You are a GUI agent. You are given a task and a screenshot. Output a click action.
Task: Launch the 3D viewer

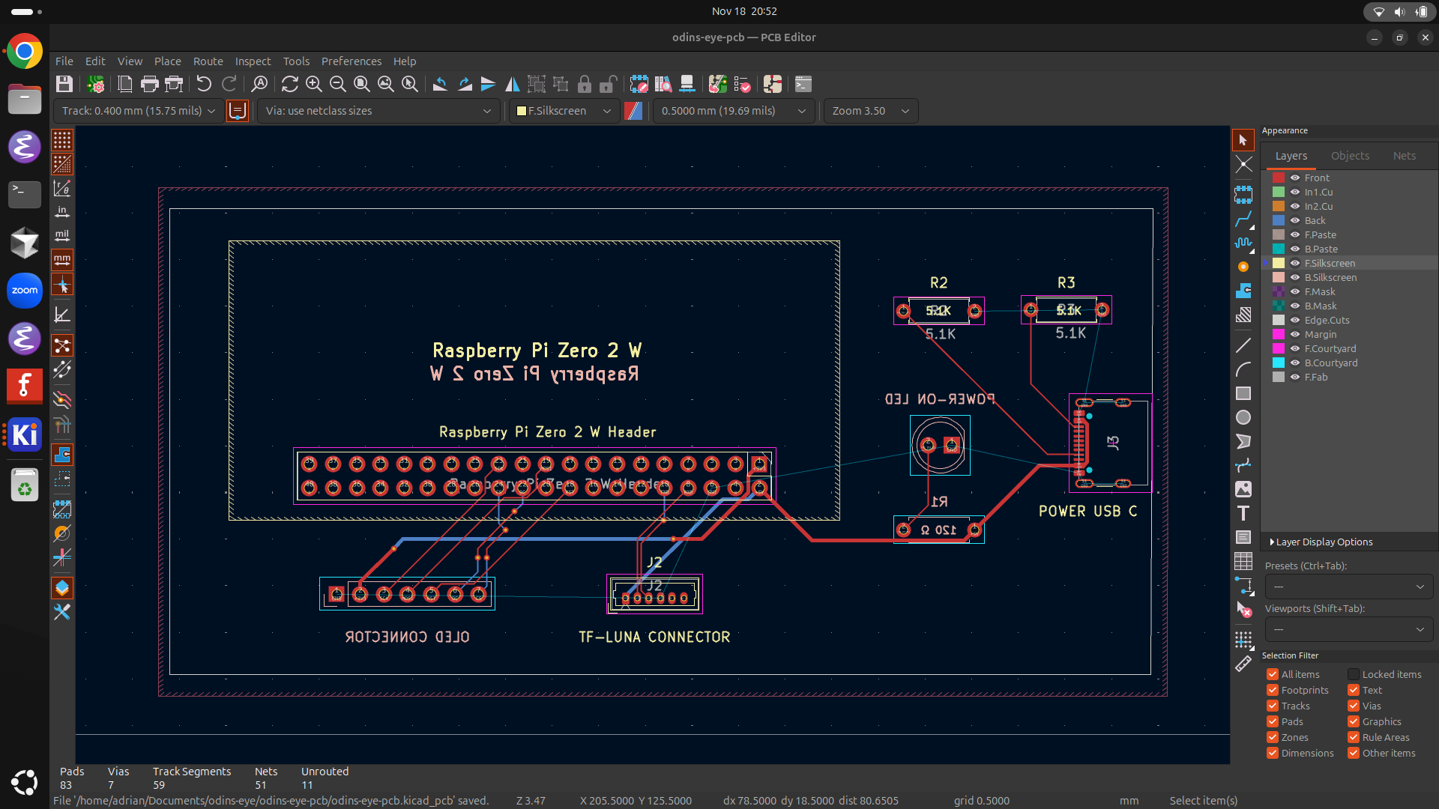687,84
